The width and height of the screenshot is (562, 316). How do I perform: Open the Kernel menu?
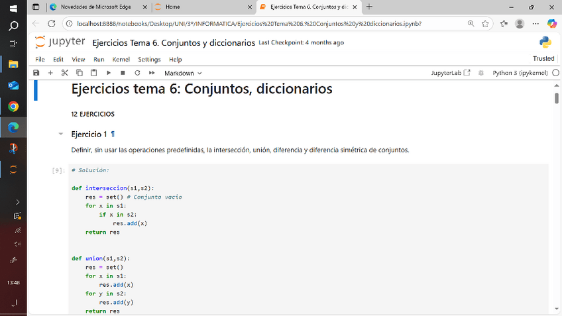pos(121,59)
